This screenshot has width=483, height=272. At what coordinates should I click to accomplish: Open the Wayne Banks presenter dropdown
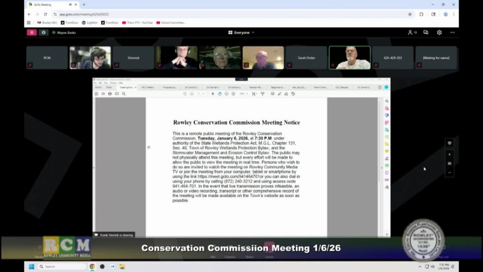(x=65, y=33)
